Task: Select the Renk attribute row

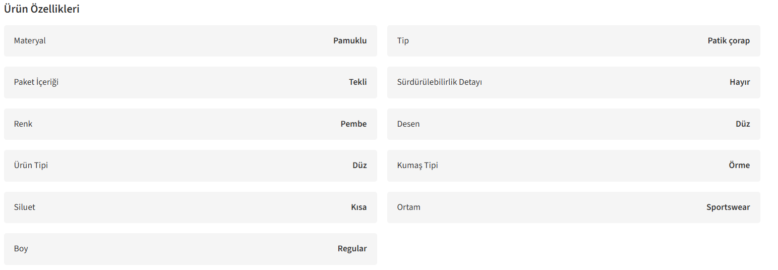Action: [191, 124]
